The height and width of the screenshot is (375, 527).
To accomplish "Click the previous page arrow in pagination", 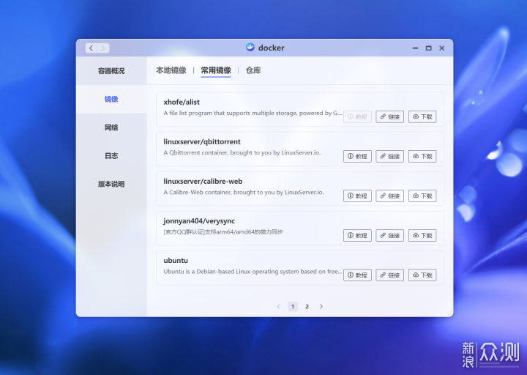I will pyautogui.click(x=279, y=306).
